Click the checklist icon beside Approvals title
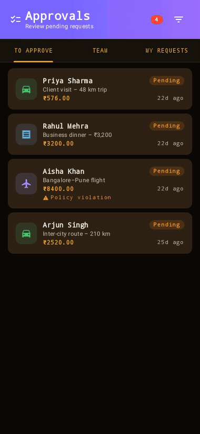 click(15, 19)
